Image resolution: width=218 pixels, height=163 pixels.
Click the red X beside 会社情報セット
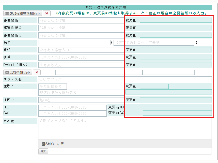36,72
